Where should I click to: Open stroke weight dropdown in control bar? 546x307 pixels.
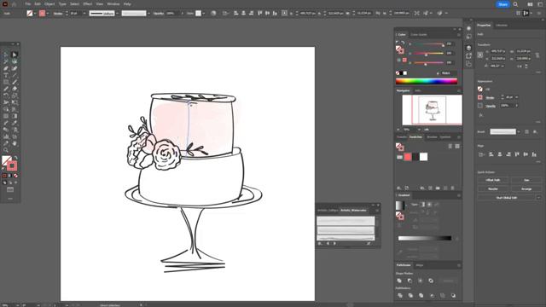pos(84,14)
